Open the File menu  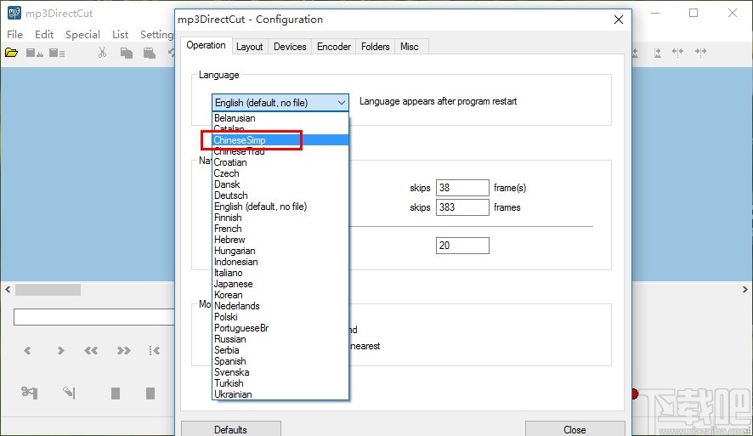[14, 35]
